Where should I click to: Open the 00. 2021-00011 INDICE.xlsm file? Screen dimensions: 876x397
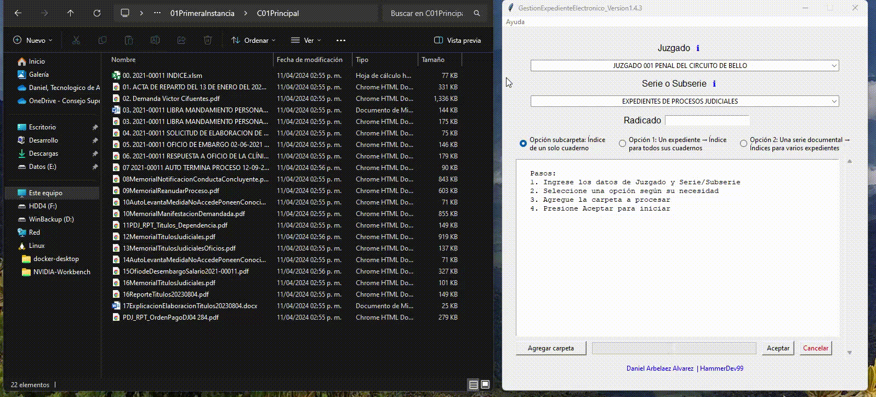162,76
